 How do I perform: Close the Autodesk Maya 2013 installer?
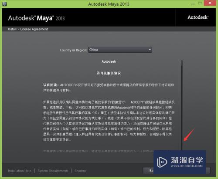pyautogui.click(x=210, y=3)
